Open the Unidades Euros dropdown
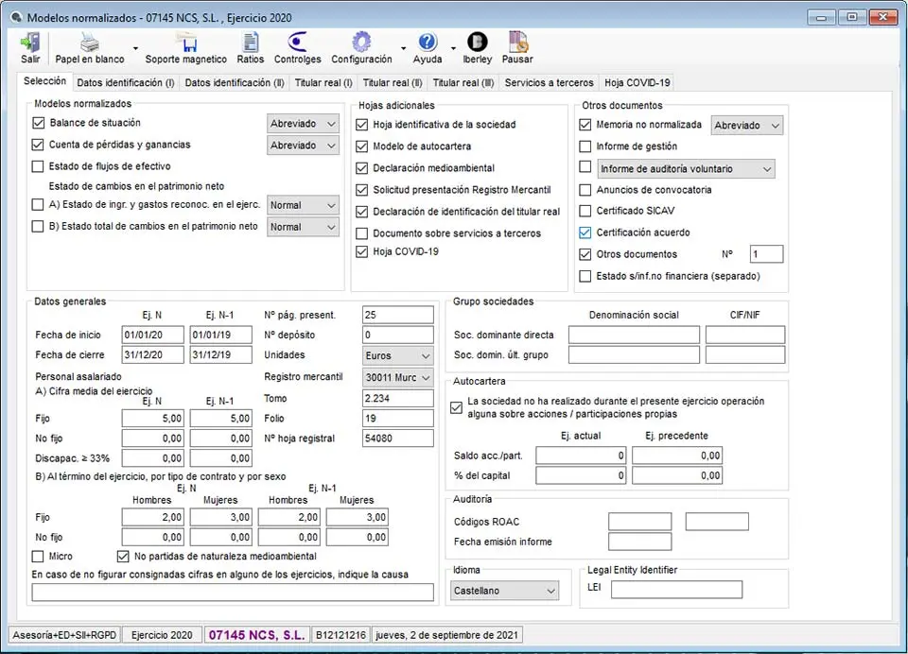This screenshot has height=654, width=908. [398, 355]
